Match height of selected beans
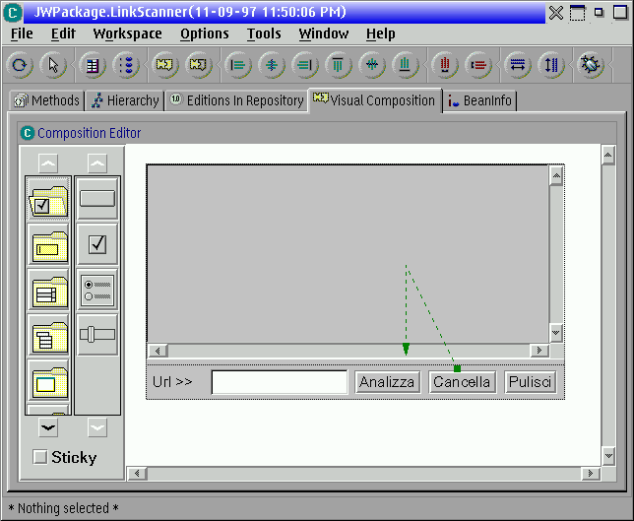The image size is (634, 521). coord(551,65)
